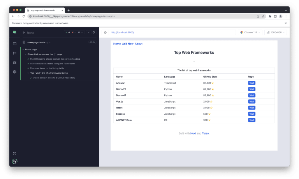Open Chrome profile avatar
This screenshot has width=299, height=179.
[280, 16]
